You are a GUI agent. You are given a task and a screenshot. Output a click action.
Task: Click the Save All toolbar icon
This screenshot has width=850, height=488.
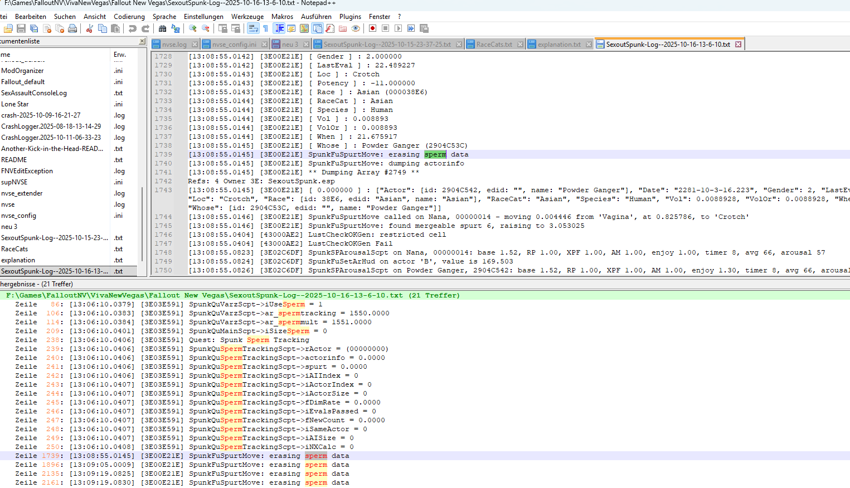click(x=34, y=28)
